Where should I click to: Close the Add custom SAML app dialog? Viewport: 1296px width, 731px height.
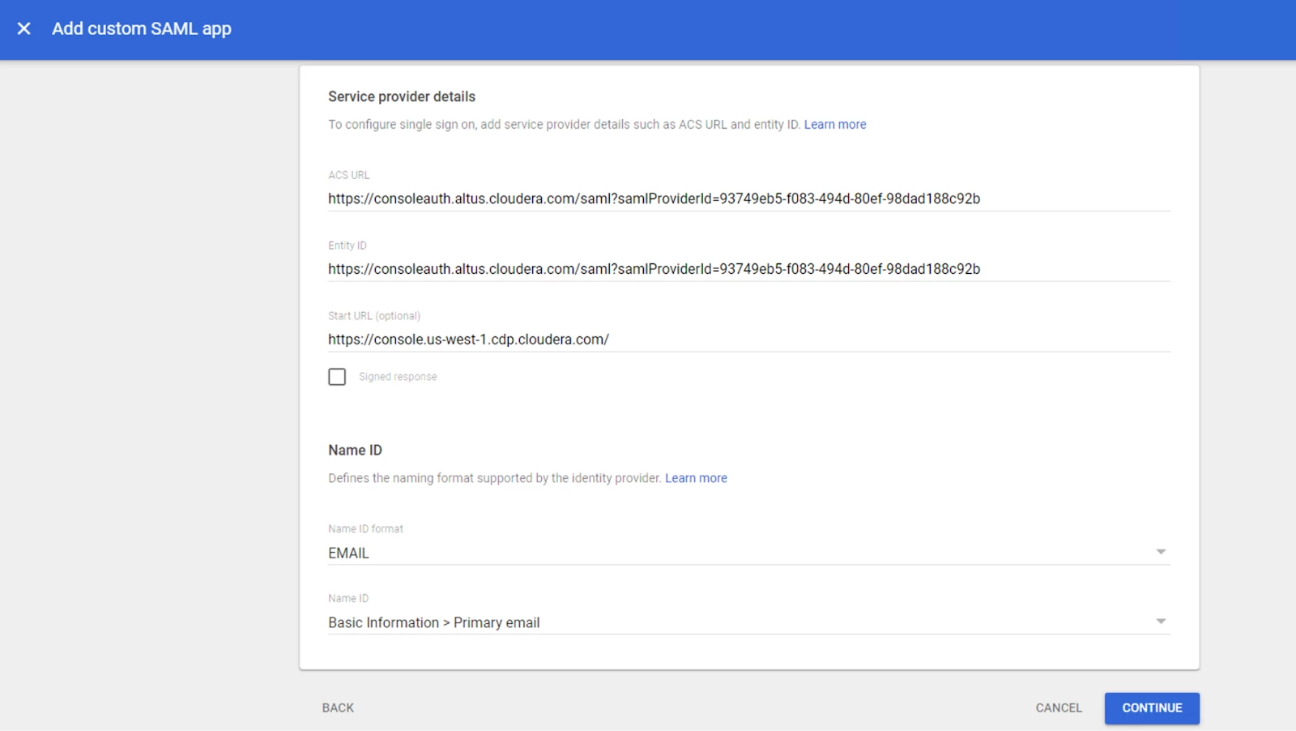coord(24,28)
